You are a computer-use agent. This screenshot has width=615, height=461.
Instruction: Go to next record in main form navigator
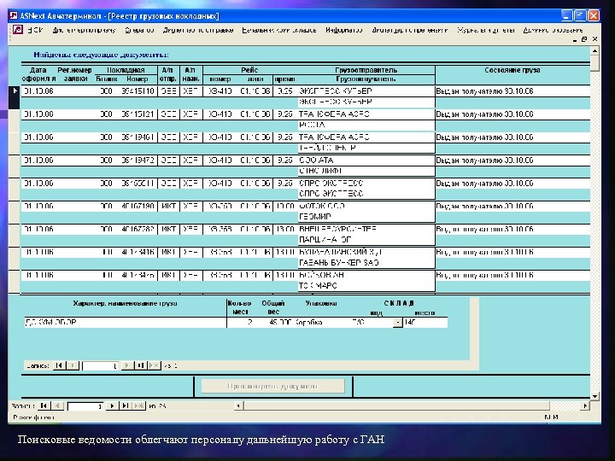pyautogui.click(x=112, y=406)
